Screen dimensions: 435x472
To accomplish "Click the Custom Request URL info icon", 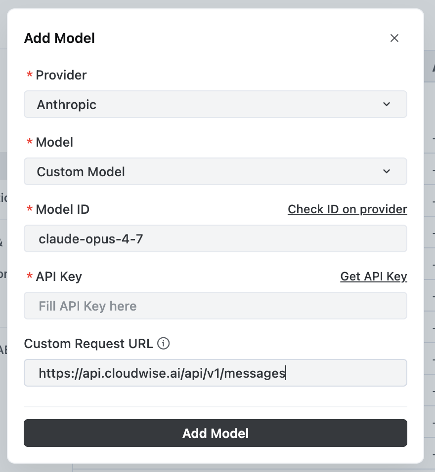I will tap(164, 343).
